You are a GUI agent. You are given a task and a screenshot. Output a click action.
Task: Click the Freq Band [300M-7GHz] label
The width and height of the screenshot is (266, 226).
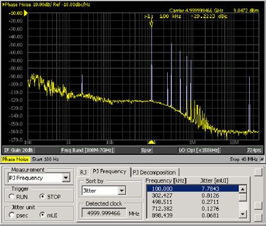point(87,150)
